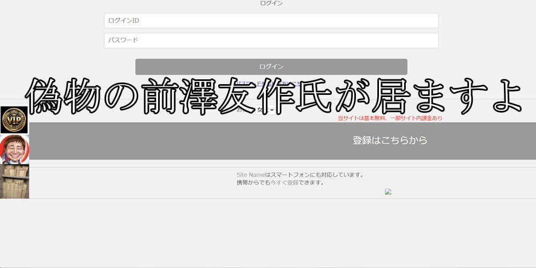Click the gold VIP badge icon

[x=14, y=120]
